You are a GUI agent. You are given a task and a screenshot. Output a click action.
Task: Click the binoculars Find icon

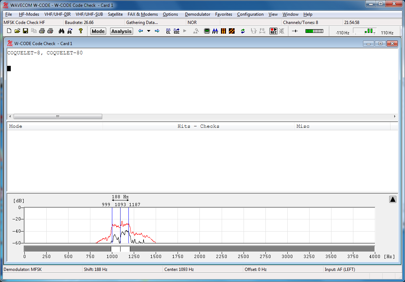(62, 31)
